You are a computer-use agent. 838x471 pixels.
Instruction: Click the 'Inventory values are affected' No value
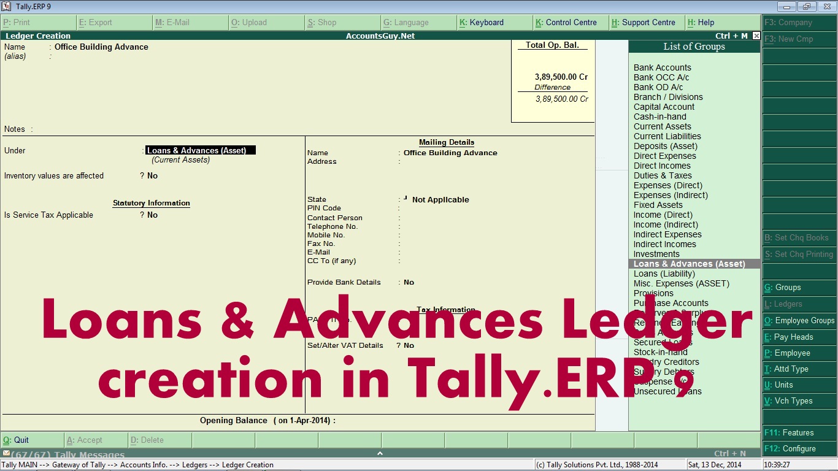point(152,176)
